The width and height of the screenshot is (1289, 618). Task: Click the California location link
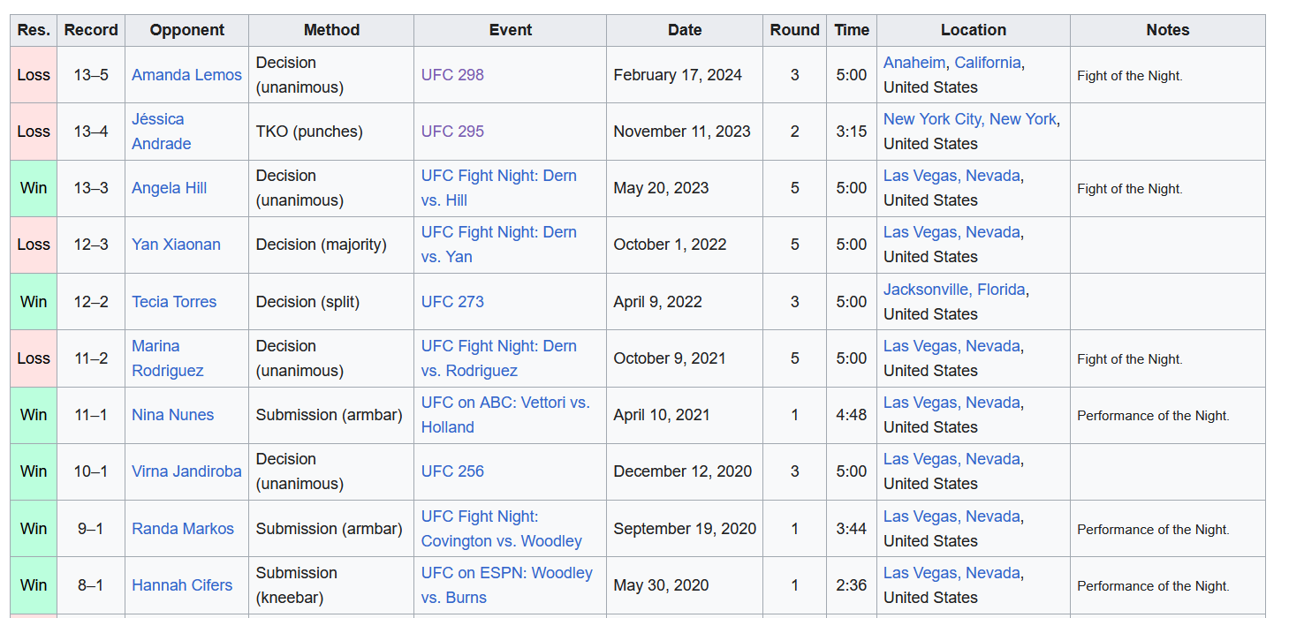point(988,63)
